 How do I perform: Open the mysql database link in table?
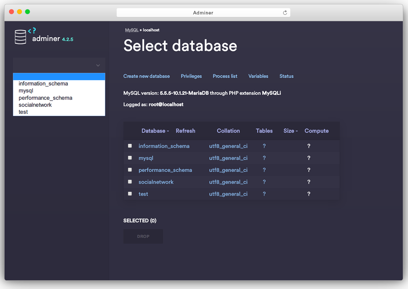coord(146,158)
